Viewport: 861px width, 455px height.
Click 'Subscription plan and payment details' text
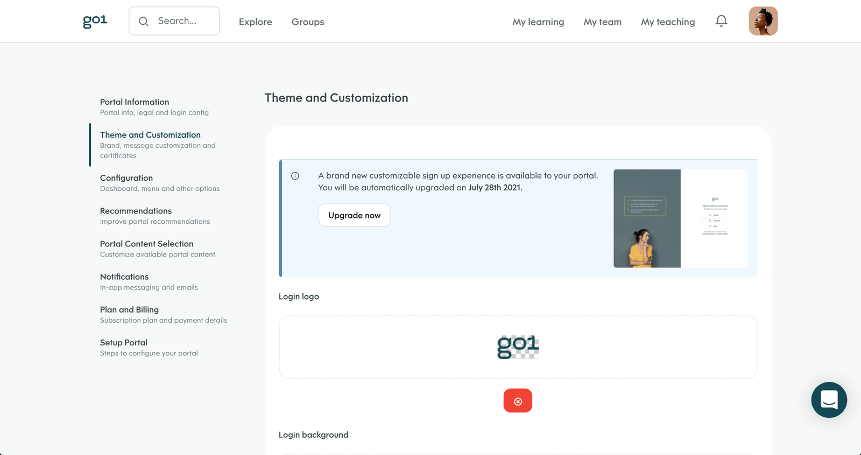pos(164,321)
